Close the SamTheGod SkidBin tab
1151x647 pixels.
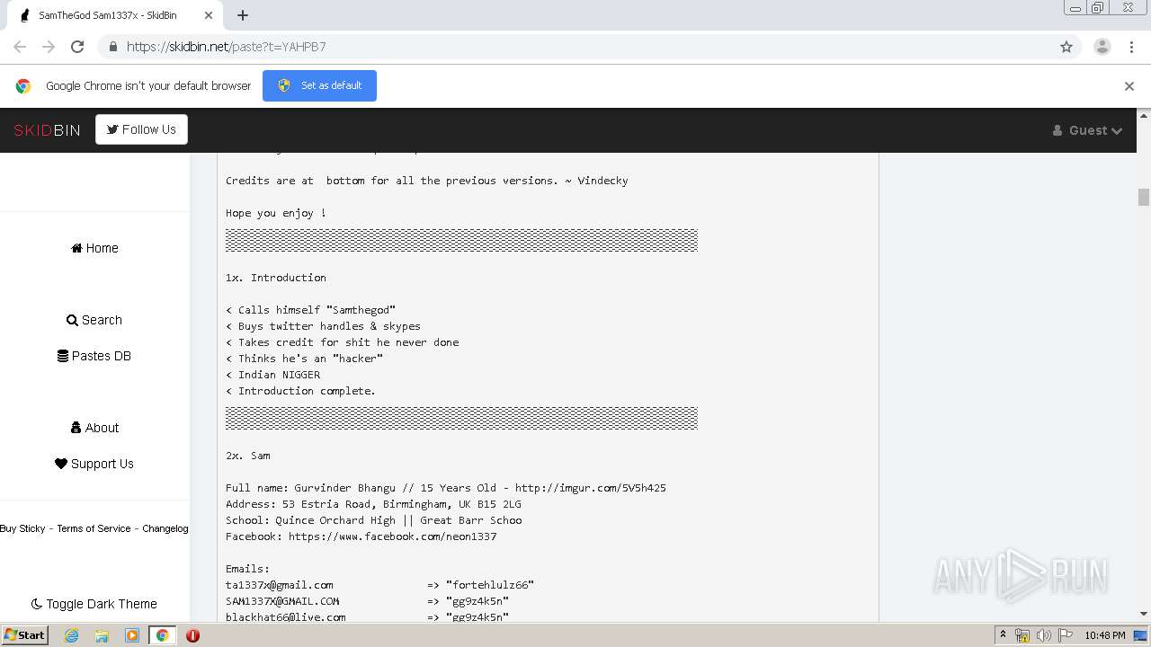[x=209, y=15]
